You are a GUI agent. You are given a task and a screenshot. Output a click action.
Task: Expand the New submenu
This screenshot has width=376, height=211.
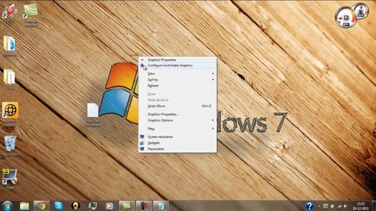click(x=177, y=128)
